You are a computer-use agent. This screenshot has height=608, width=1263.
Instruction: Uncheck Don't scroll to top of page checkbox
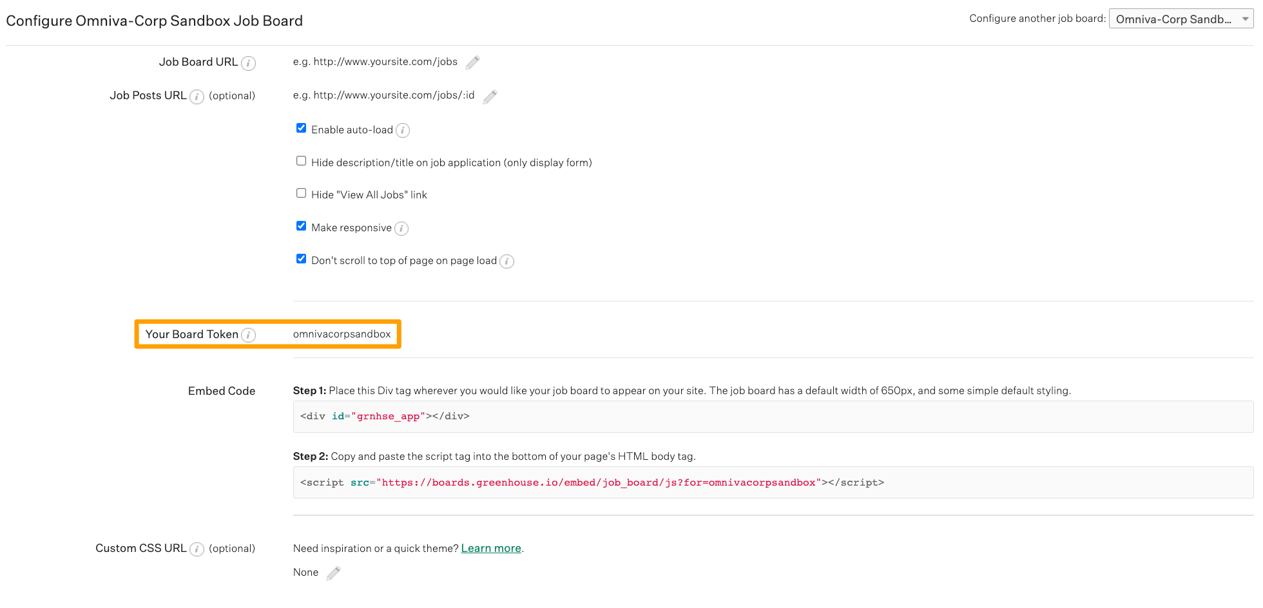(301, 259)
